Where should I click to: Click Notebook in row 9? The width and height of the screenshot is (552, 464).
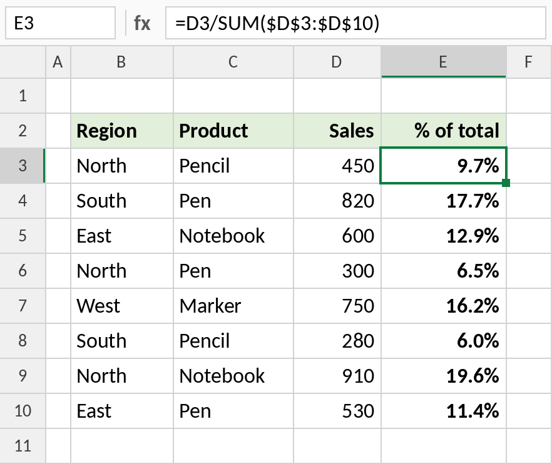pos(233,376)
